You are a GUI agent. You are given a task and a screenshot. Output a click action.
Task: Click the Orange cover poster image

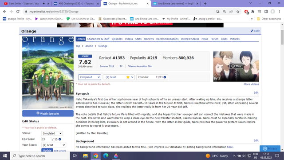48,73
